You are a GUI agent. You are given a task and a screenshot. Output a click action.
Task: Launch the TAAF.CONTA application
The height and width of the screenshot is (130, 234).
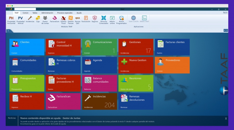[133, 19]
